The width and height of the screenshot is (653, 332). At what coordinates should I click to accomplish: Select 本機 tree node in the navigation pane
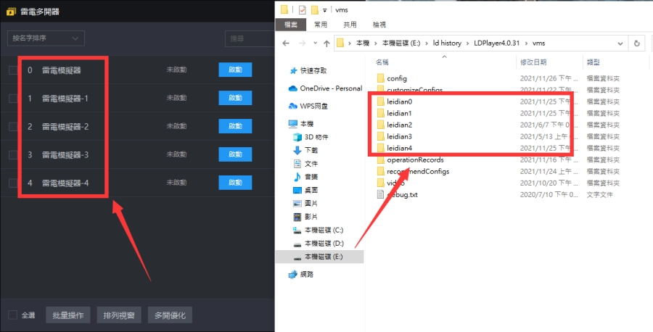pos(301,123)
